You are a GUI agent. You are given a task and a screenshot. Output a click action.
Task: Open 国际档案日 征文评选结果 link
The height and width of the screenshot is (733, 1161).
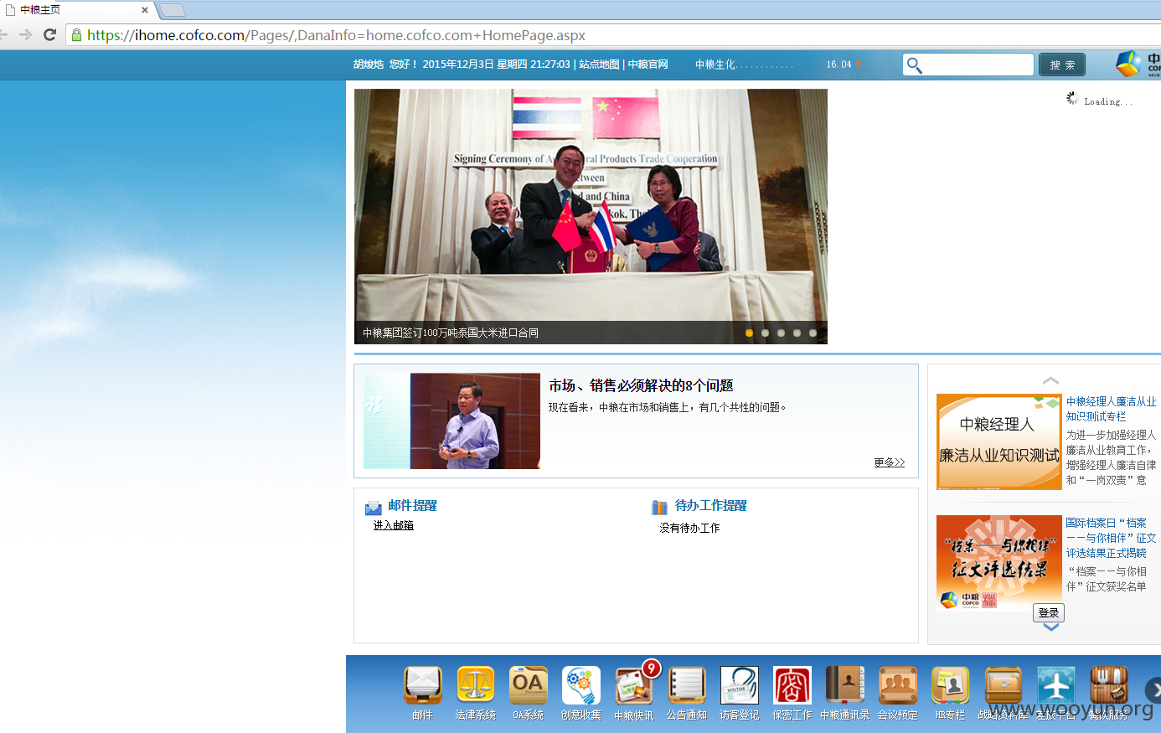tap(1111, 538)
